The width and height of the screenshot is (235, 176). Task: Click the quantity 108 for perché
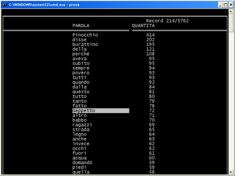(150, 54)
